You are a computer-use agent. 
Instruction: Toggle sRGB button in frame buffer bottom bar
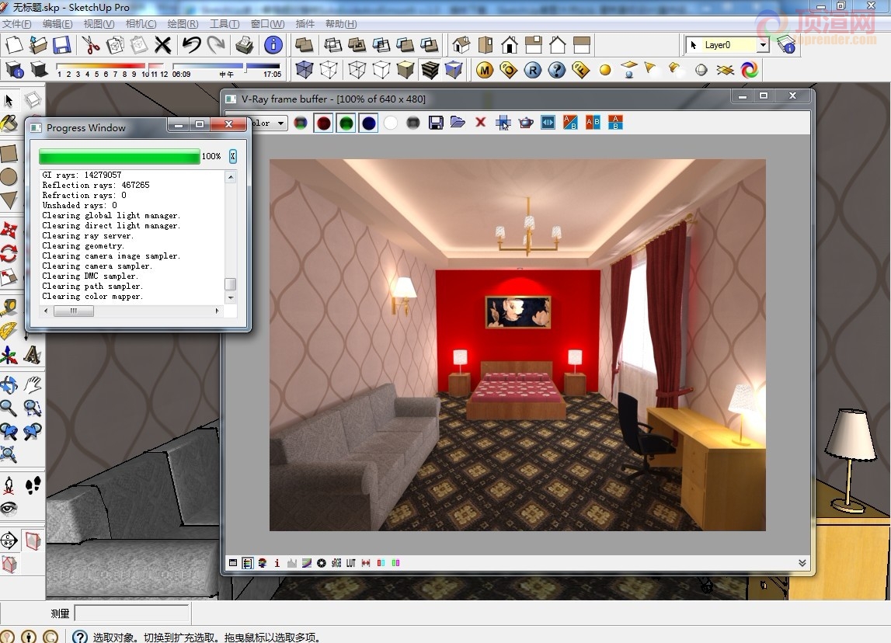[336, 563]
